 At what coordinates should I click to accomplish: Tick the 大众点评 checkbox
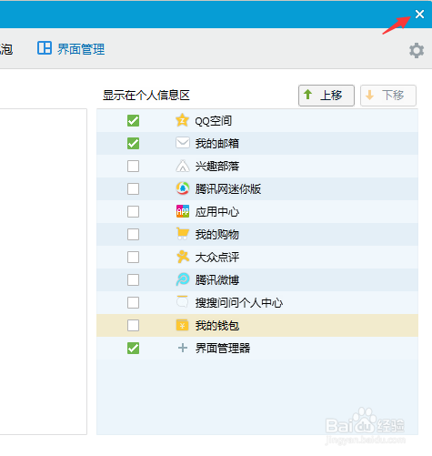click(x=133, y=257)
